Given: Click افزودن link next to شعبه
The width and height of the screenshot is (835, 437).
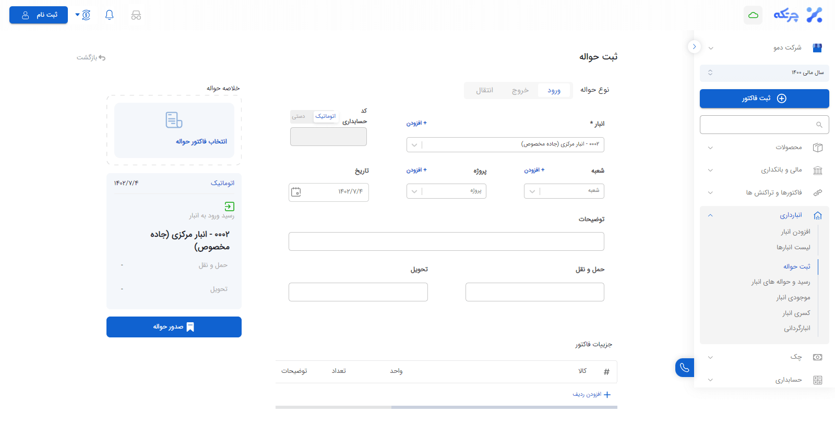Looking at the screenshot, I should [x=534, y=170].
